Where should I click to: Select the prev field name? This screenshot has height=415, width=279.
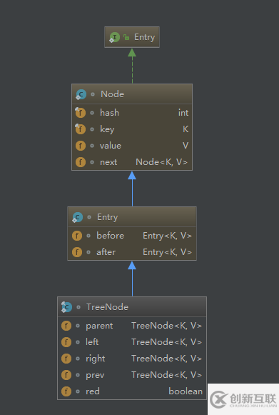pyautogui.click(x=95, y=376)
